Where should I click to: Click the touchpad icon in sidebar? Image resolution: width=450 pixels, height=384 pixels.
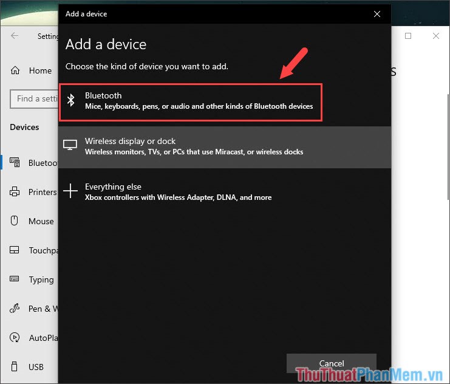(15, 250)
